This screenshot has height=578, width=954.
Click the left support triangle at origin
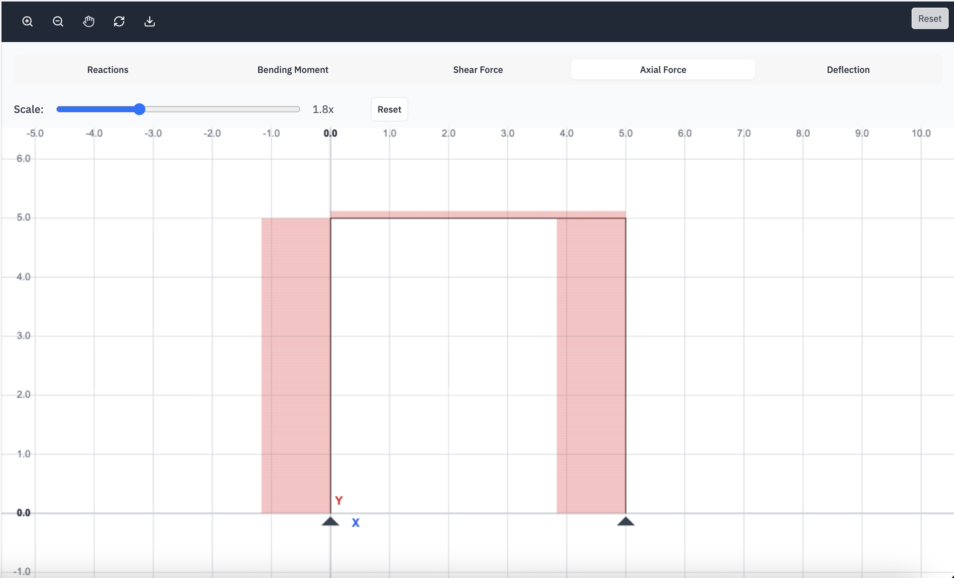click(x=330, y=521)
